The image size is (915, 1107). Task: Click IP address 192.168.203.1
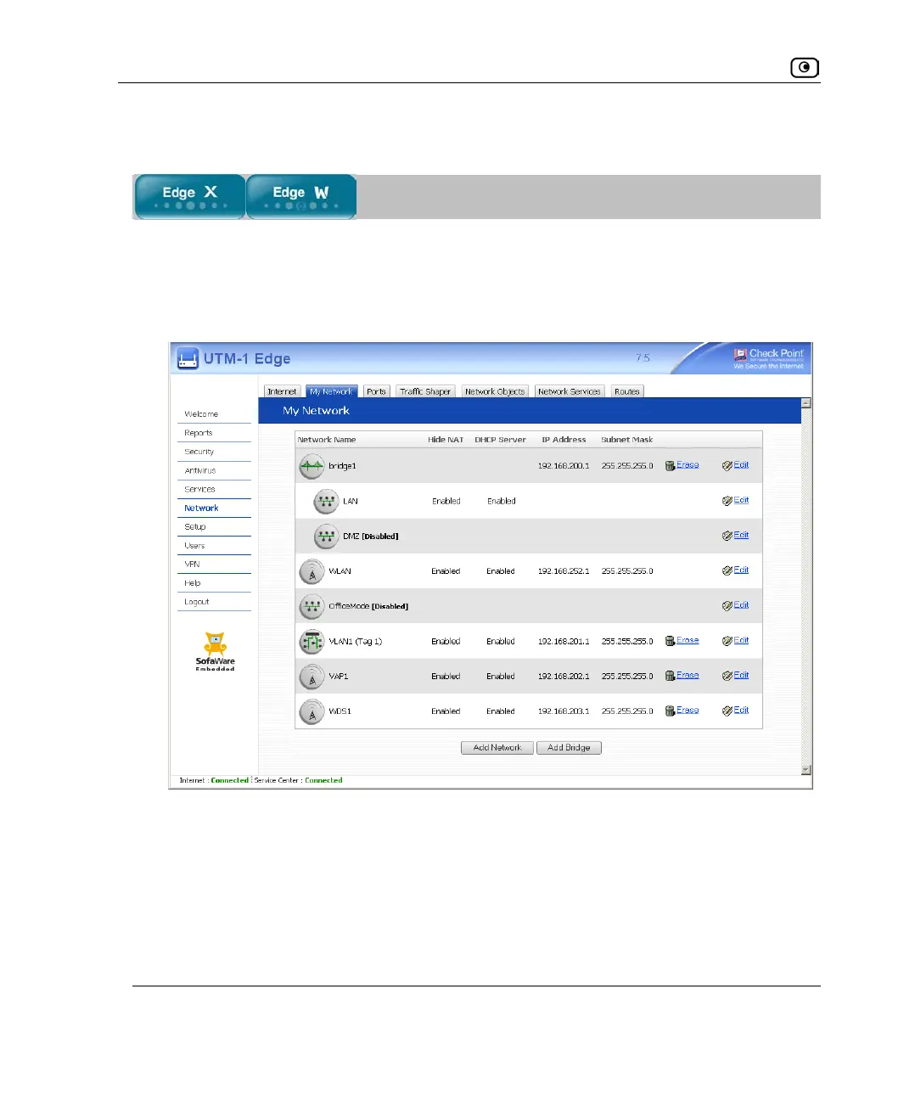[564, 711]
